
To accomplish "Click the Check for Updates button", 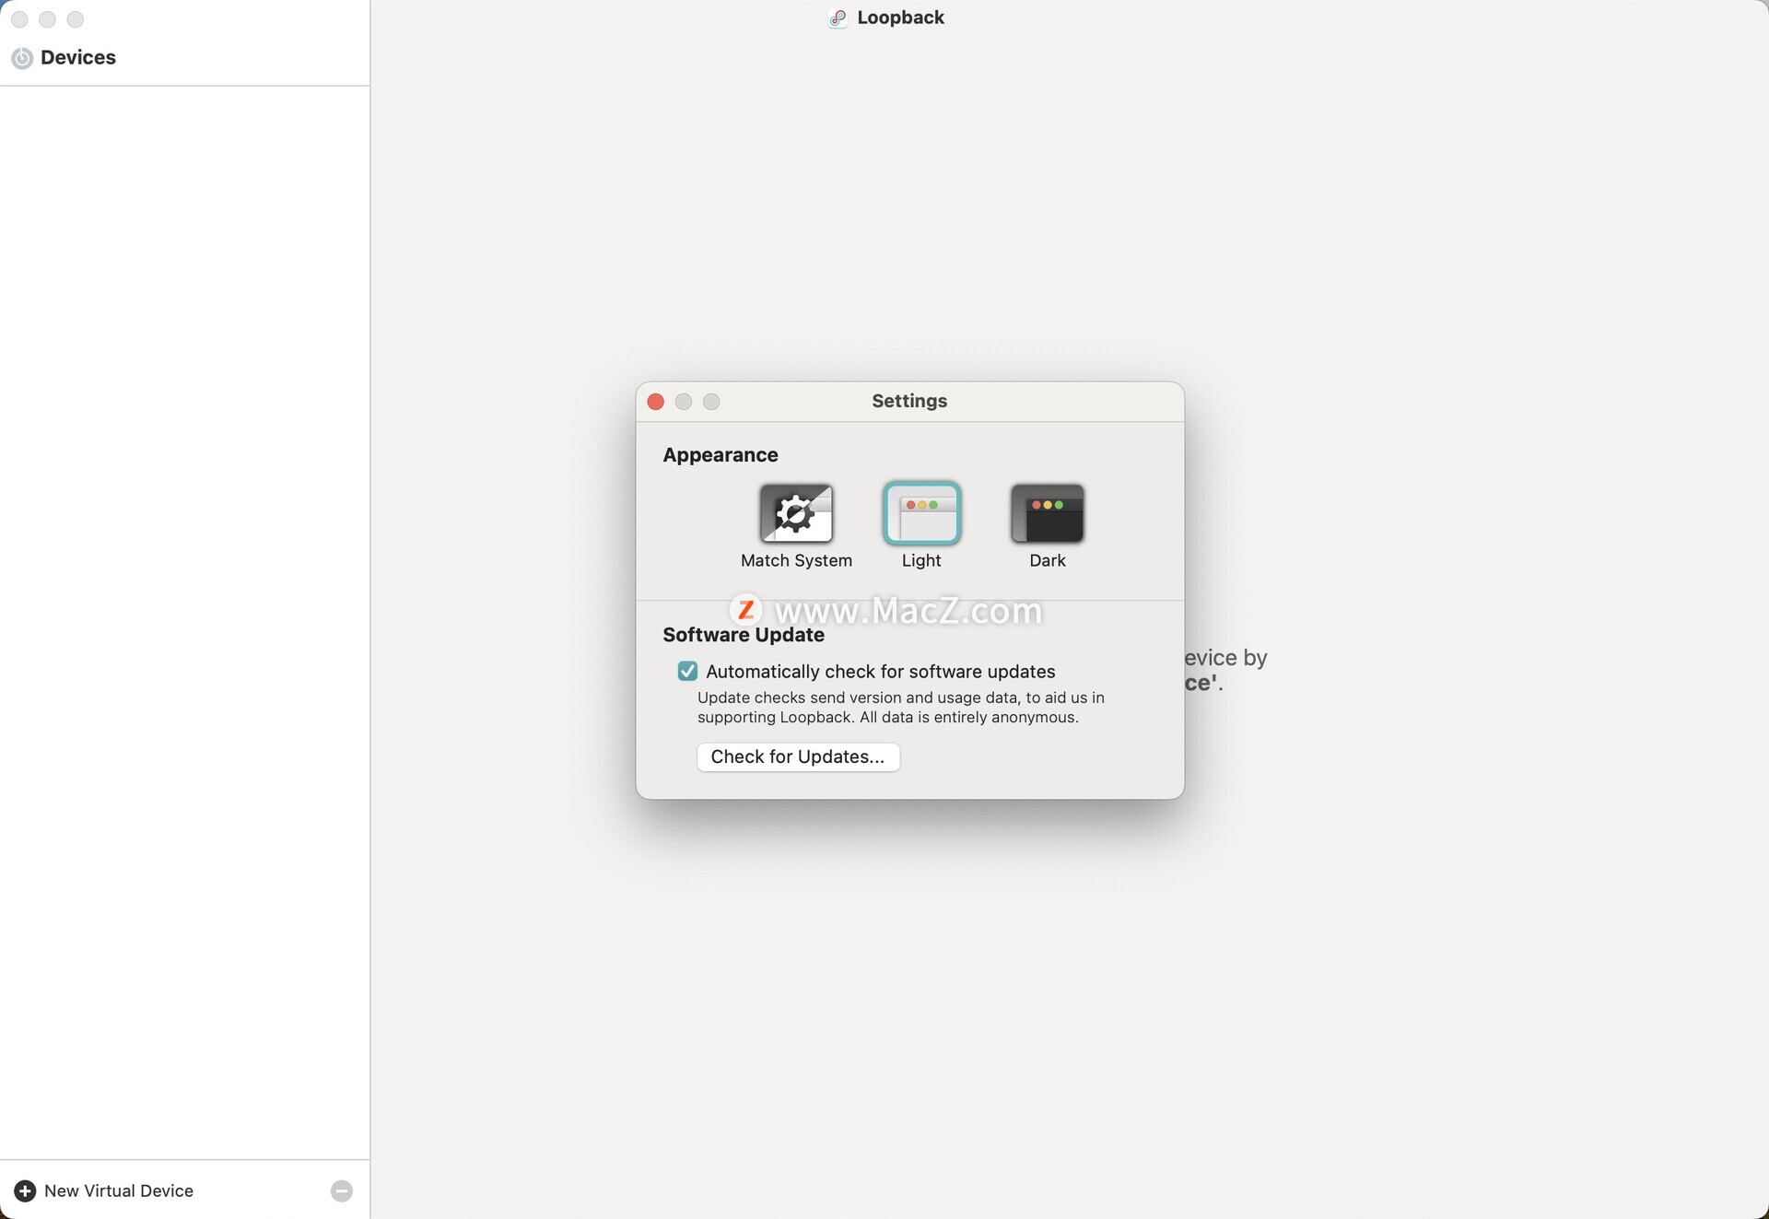I will 798,756.
